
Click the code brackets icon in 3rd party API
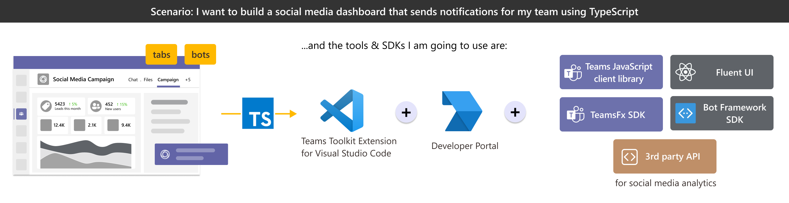pos(630,157)
